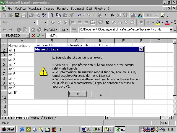This screenshot has height=133, width=177.
Task: Close the Microsoft Excel error dialog
Action: point(141,49)
